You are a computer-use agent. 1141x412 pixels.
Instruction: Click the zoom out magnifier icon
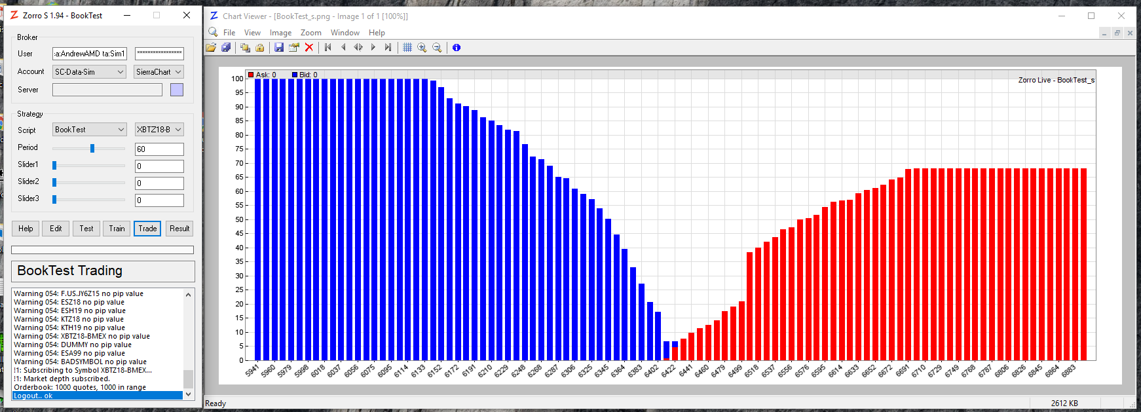click(x=438, y=48)
